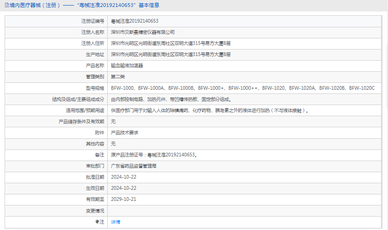Click the 注册证编号 label
388x230 pixels.
pyautogui.click(x=92, y=21)
